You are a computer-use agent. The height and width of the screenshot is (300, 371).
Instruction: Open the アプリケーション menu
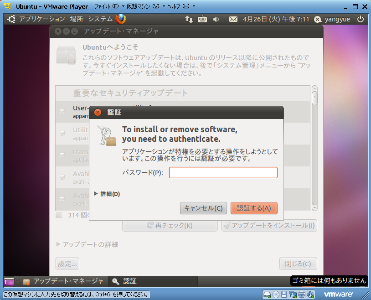click(42, 19)
